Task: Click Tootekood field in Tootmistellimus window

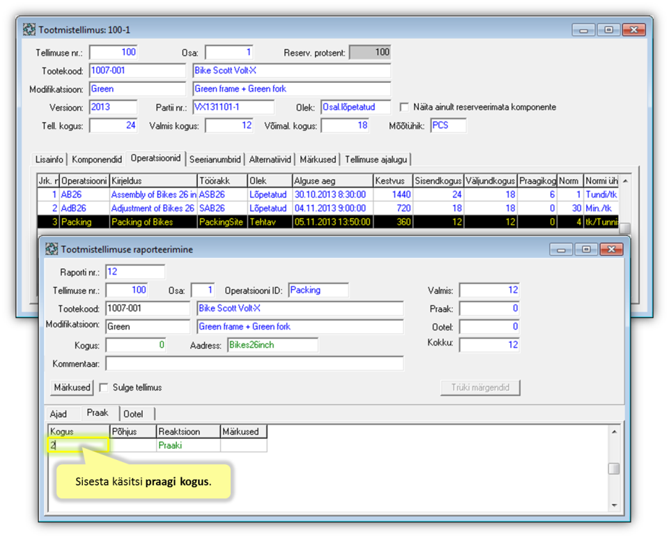Action: click(137, 70)
